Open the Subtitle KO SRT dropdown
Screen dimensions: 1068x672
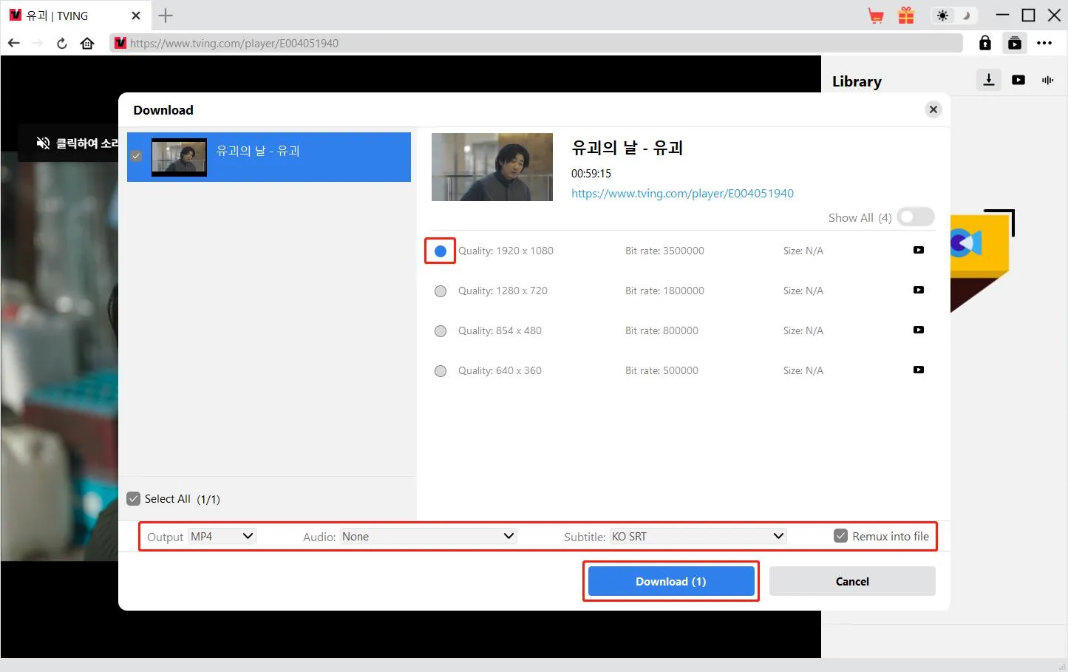[x=697, y=537]
